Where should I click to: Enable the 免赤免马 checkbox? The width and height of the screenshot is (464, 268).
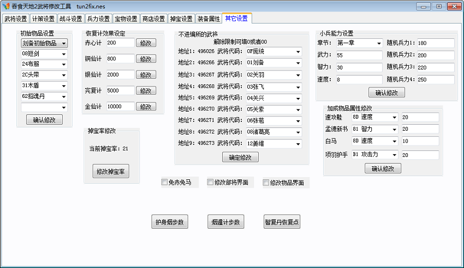[x=164, y=182]
